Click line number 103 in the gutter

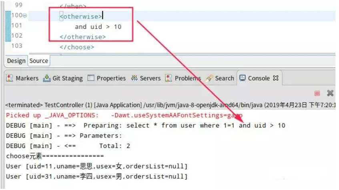pos(16,46)
